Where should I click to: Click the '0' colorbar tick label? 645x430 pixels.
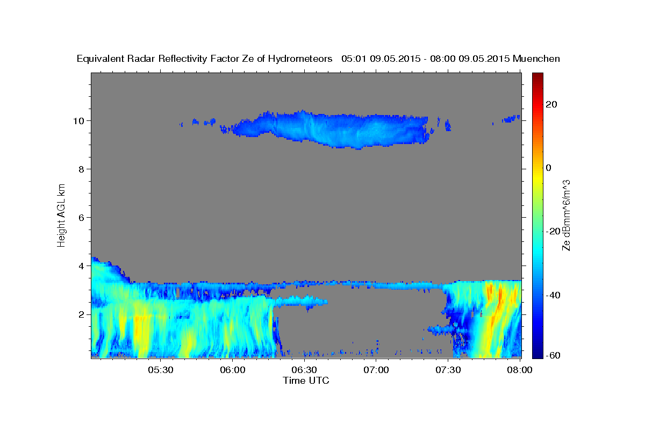549,168
